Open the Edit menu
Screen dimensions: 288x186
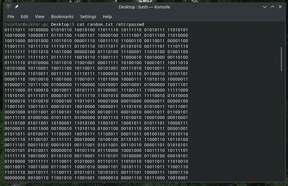tap(24, 16)
